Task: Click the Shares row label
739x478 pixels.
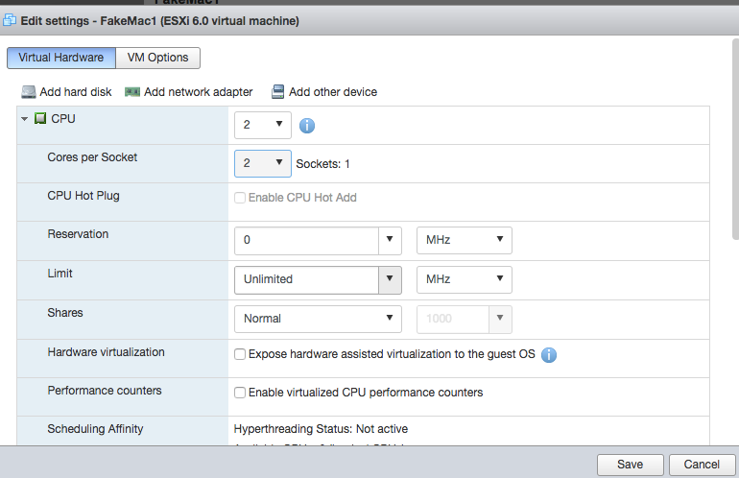Action: coord(65,313)
